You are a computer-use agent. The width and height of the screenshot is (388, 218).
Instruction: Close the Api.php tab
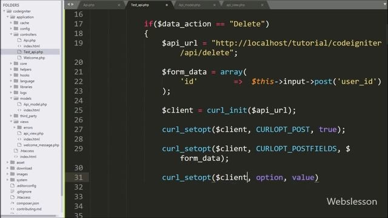pyautogui.click(x=119, y=5)
